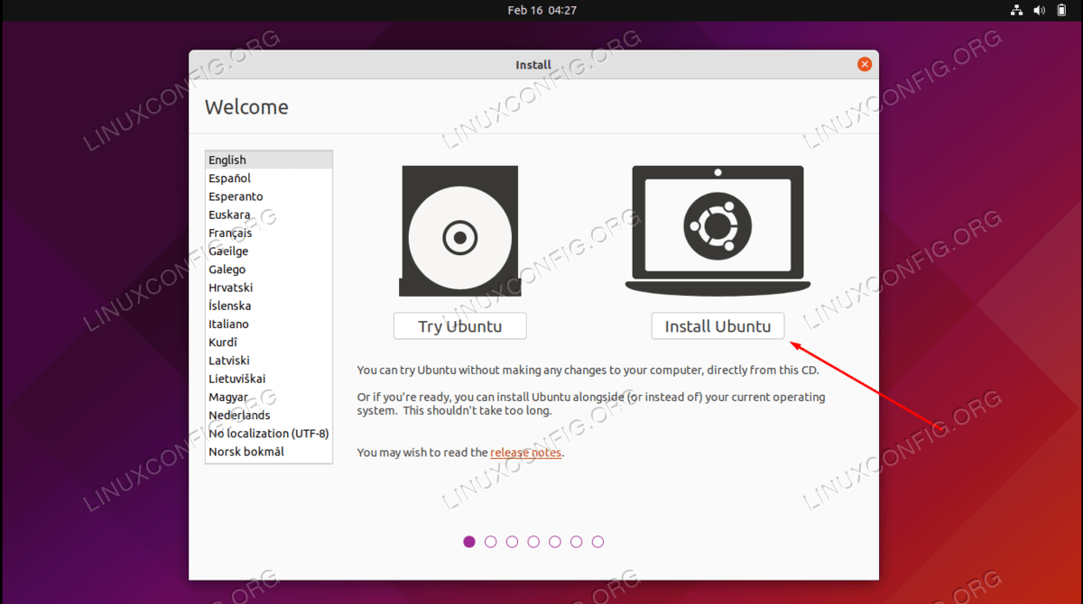Click the laptop Install Ubuntu image

tap(717, 230)
